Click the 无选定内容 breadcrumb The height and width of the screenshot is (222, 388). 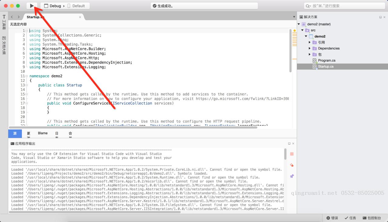pos(18,24)
